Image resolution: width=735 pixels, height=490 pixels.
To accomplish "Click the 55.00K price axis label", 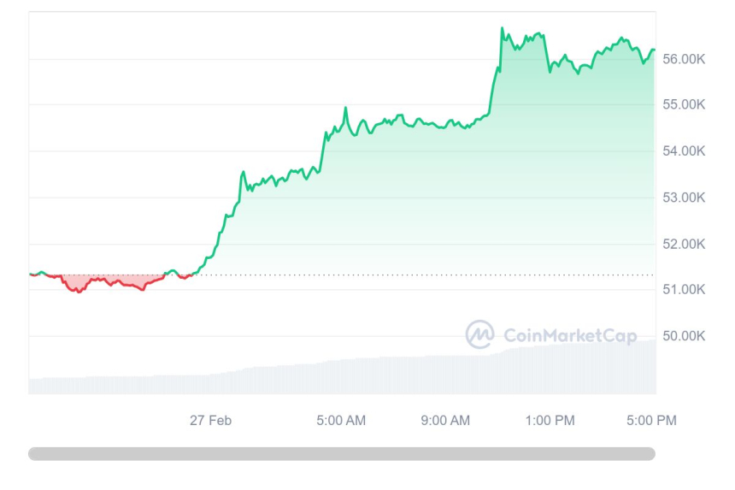I will pos(683,105).
